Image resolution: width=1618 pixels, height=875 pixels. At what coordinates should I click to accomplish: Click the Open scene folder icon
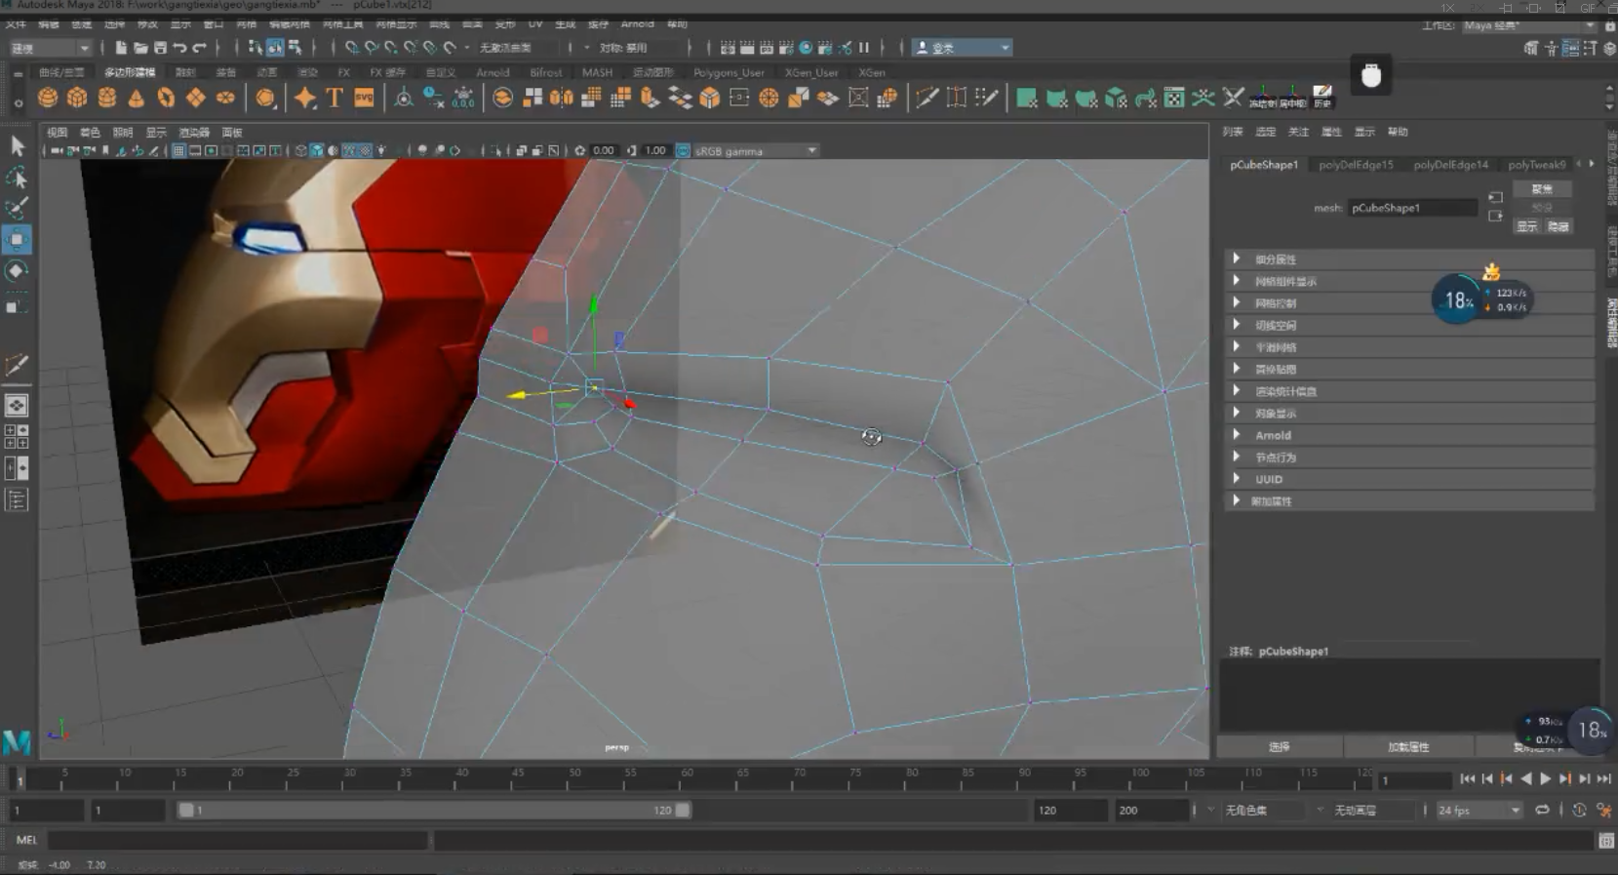point(140,47)
